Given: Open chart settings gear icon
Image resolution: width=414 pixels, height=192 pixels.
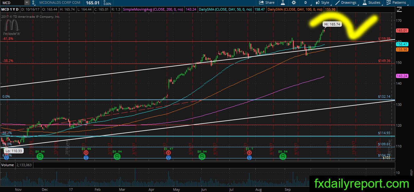Looking at the screenshot, I should 294,2.
